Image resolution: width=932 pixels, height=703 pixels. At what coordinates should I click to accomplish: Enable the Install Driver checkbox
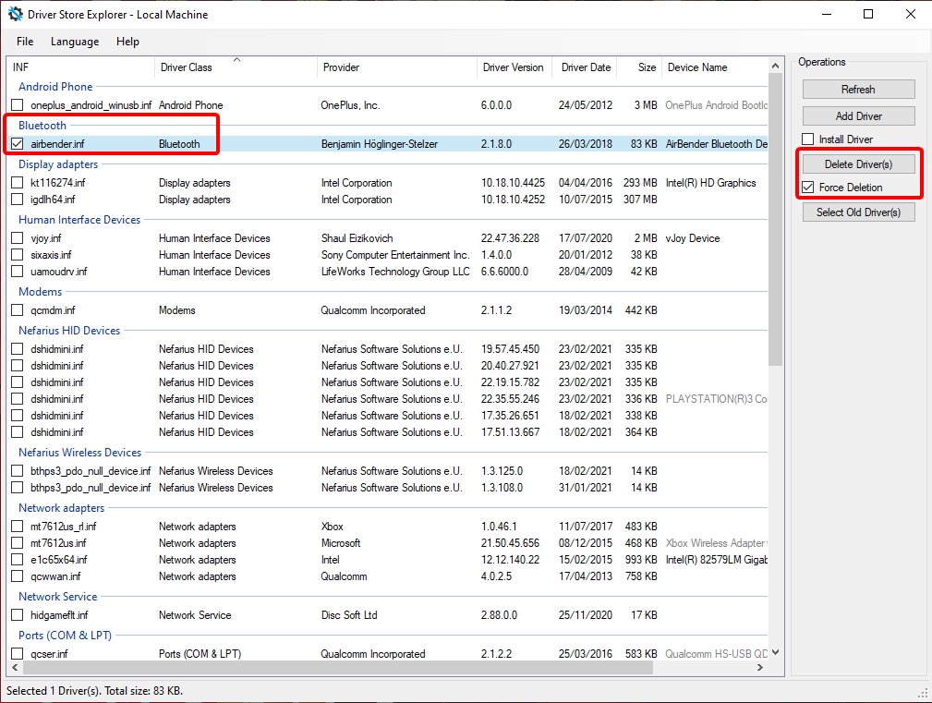[808, 139]
